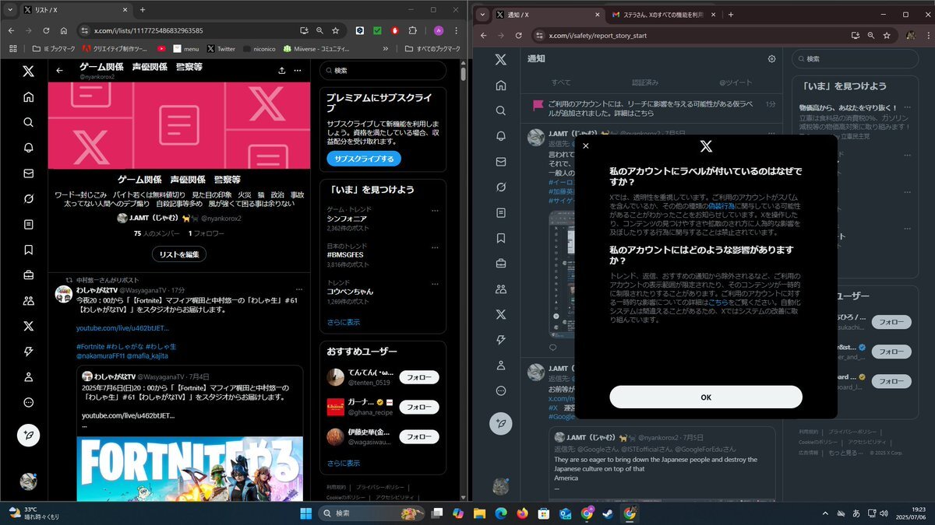Open more options for the #BMSGFES trend
935x525 pixels.
pyautogui.click(x=435, y=246)
